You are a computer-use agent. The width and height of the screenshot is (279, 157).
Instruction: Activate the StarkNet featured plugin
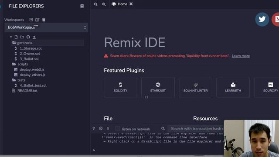[158, 87]
